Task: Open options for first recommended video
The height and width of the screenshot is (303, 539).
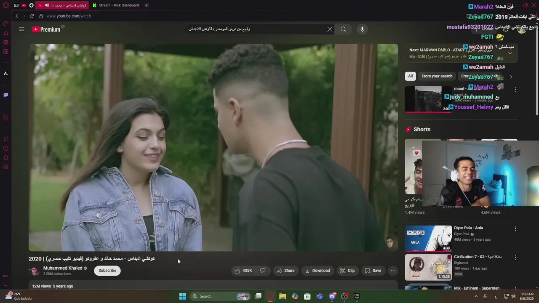Action: click(x=515, y=90)
